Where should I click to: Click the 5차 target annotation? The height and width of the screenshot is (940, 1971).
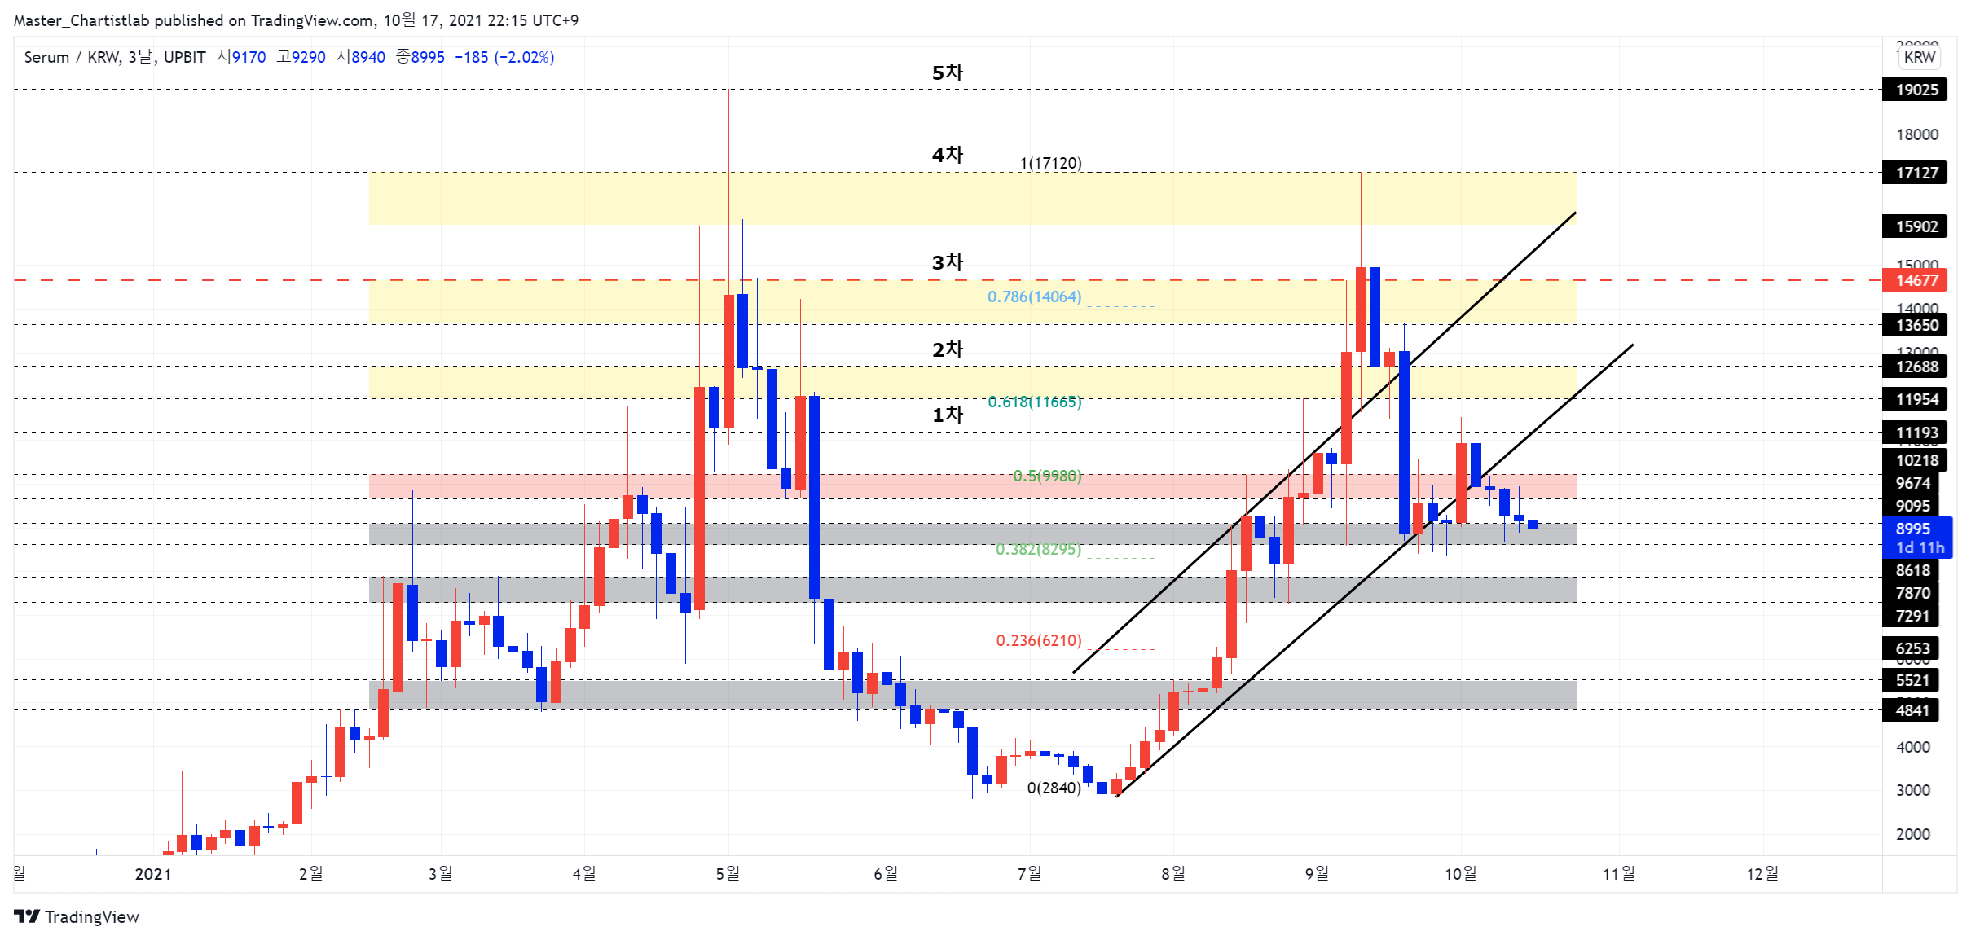(947, 72)
